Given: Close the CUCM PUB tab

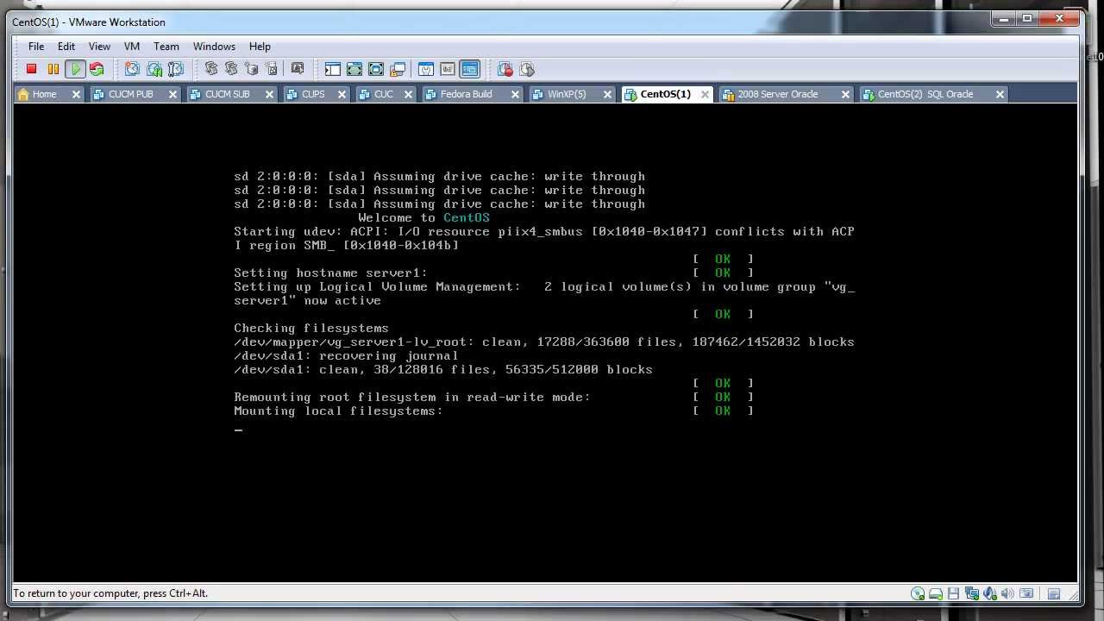Looking at the screenshot, I should point(173,94).
